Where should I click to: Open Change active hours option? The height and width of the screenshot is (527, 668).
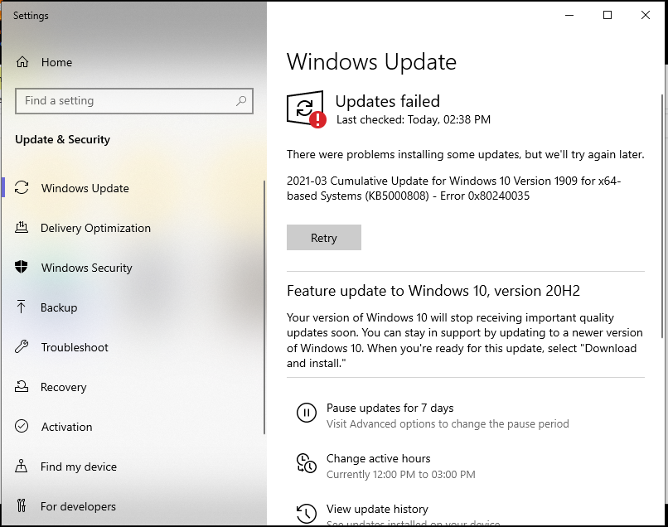pyautogui.click(x=378, y=458)
